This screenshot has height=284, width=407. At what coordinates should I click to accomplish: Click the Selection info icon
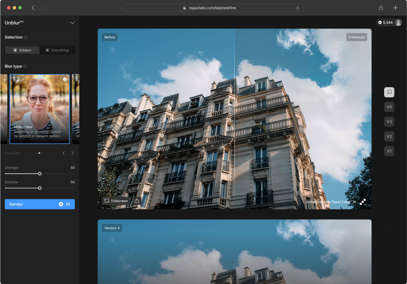point(26,37)
